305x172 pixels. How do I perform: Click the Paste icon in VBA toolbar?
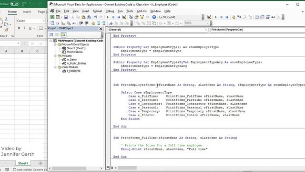click(83, 17)
